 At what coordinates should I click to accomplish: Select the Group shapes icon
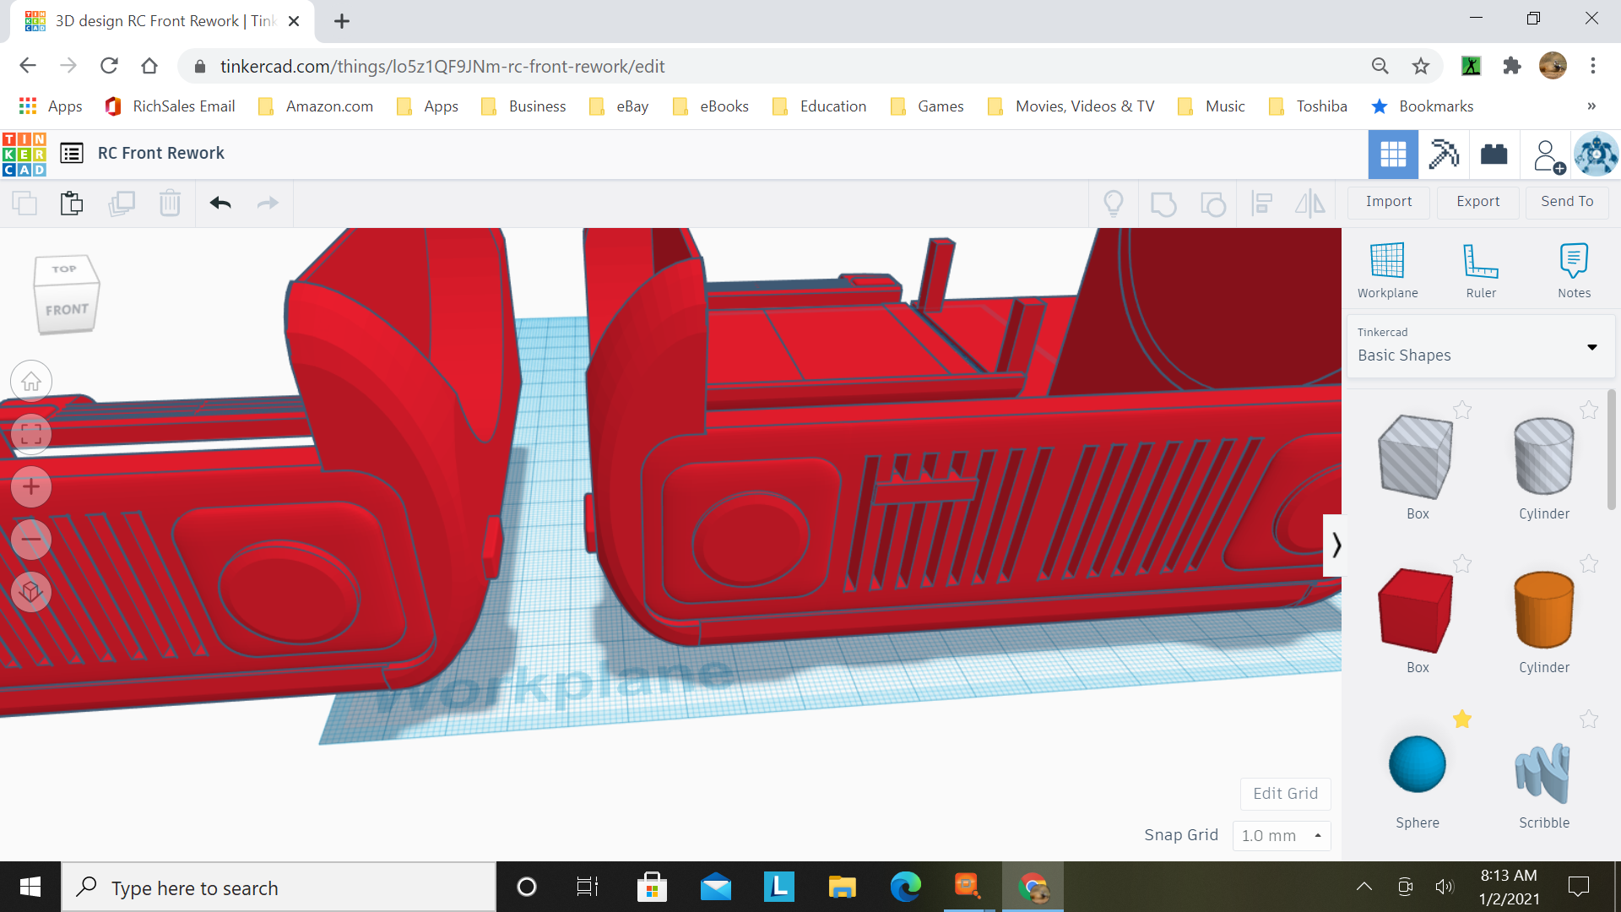(x=1163, y=203)
